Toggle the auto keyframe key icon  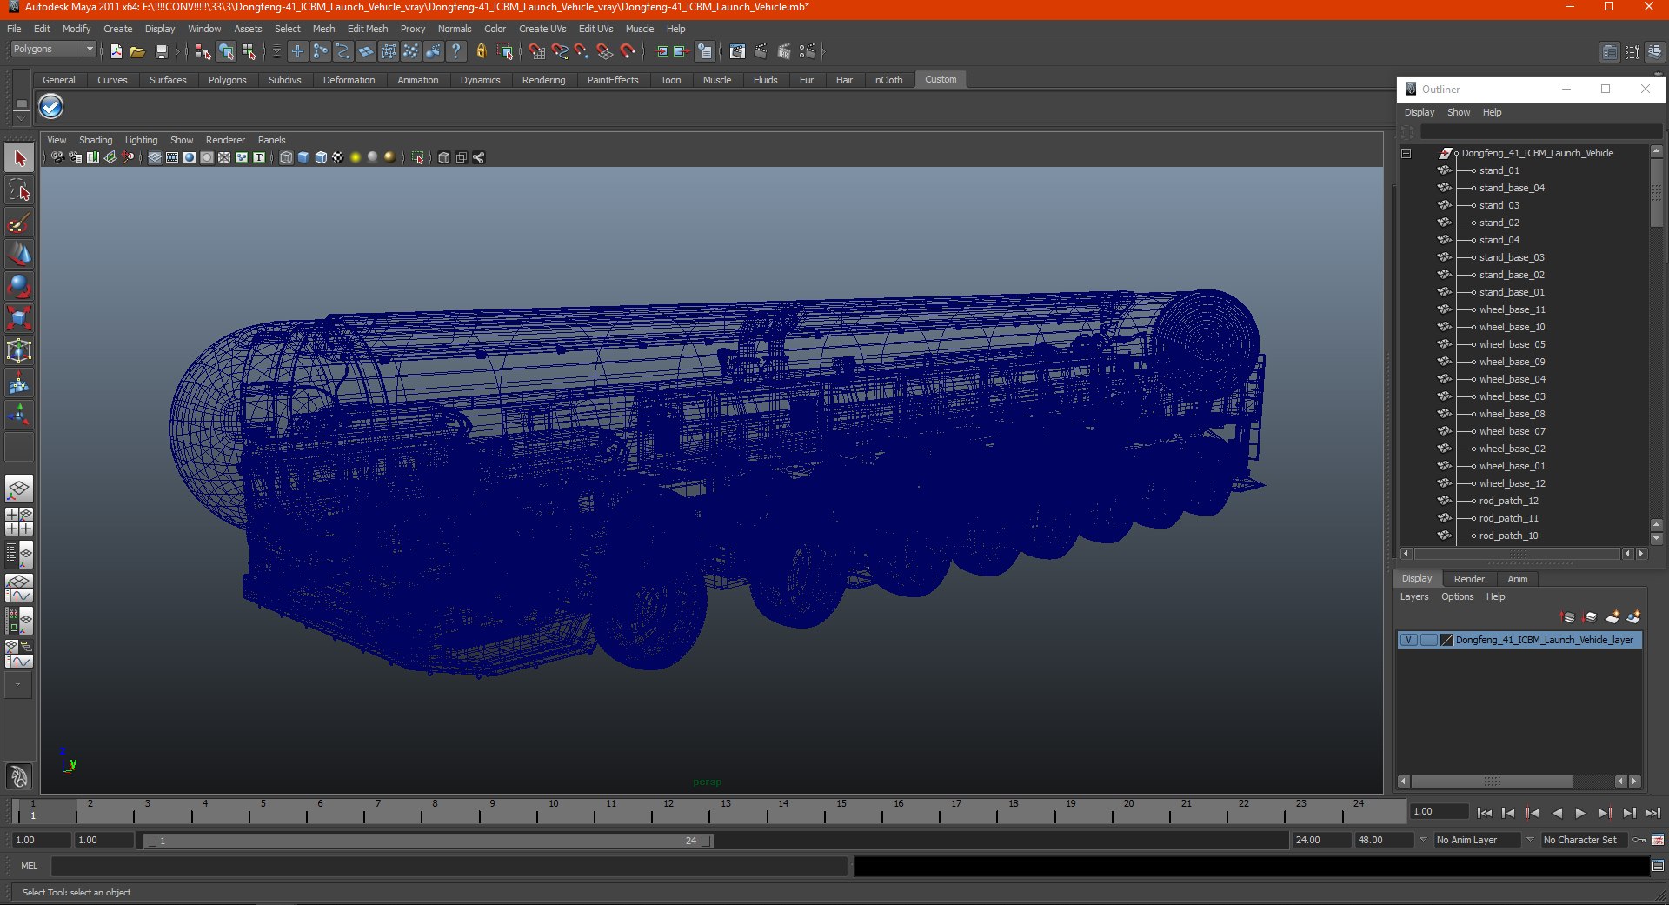pyautogui.click(x=1639, y=840)
